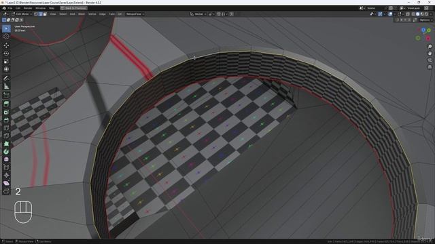Viewport: 435px width, 244px height.
Task: Expand the gizmo settings dropdown arrow
Action: 385,14
